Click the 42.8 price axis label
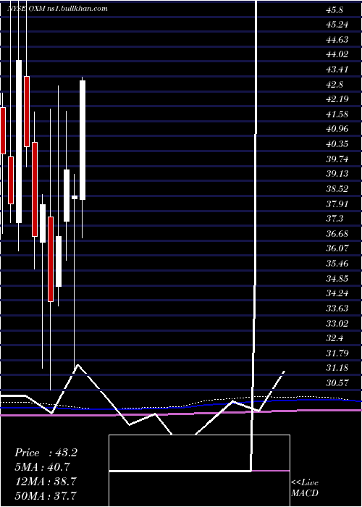Viewport: 362px width, 507px height. pyautogui.click(x=335, y=85)
